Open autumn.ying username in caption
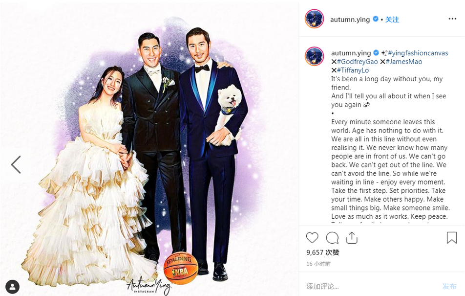The image size is (465, 296). click(x=351, y=53)
